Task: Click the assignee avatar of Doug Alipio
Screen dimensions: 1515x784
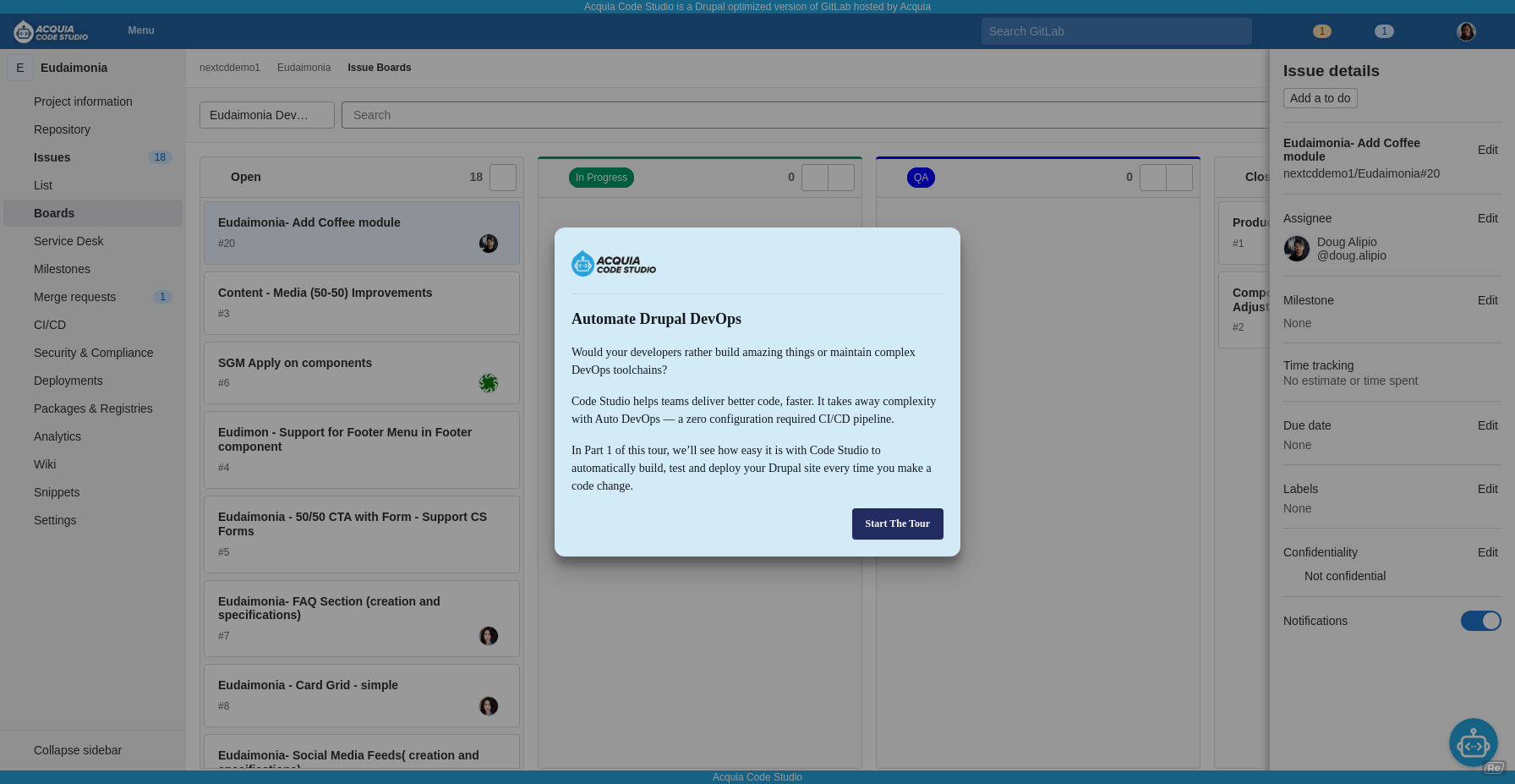Action: tap(1296, 248)
